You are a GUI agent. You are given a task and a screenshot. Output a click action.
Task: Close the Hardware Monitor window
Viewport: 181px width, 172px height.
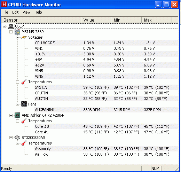(x=175, y=5)
